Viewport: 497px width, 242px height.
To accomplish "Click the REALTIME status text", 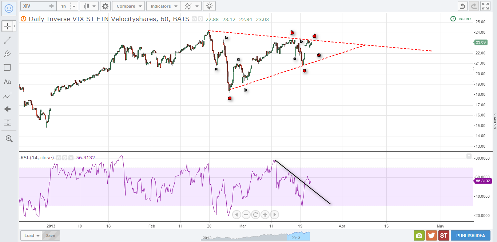I will click(x=465, y=19).
